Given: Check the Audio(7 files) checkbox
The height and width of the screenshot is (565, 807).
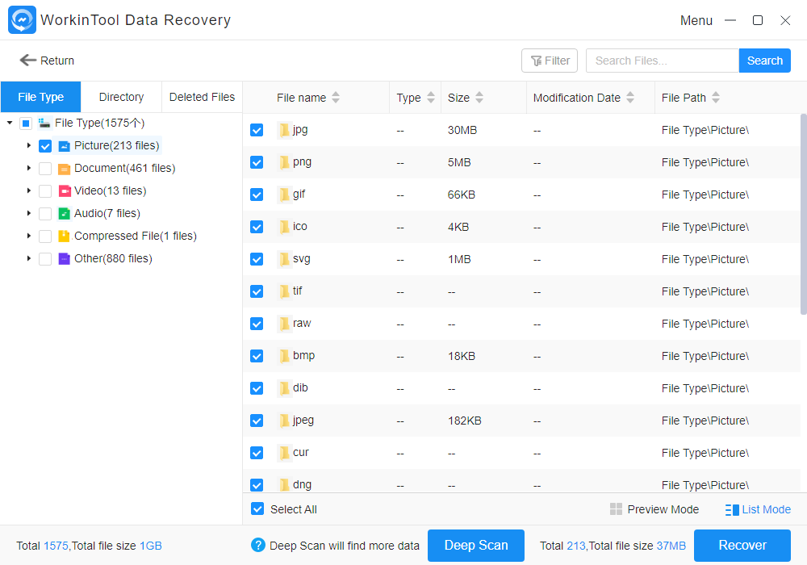Looking at the screenshot, I should point(45,214).
